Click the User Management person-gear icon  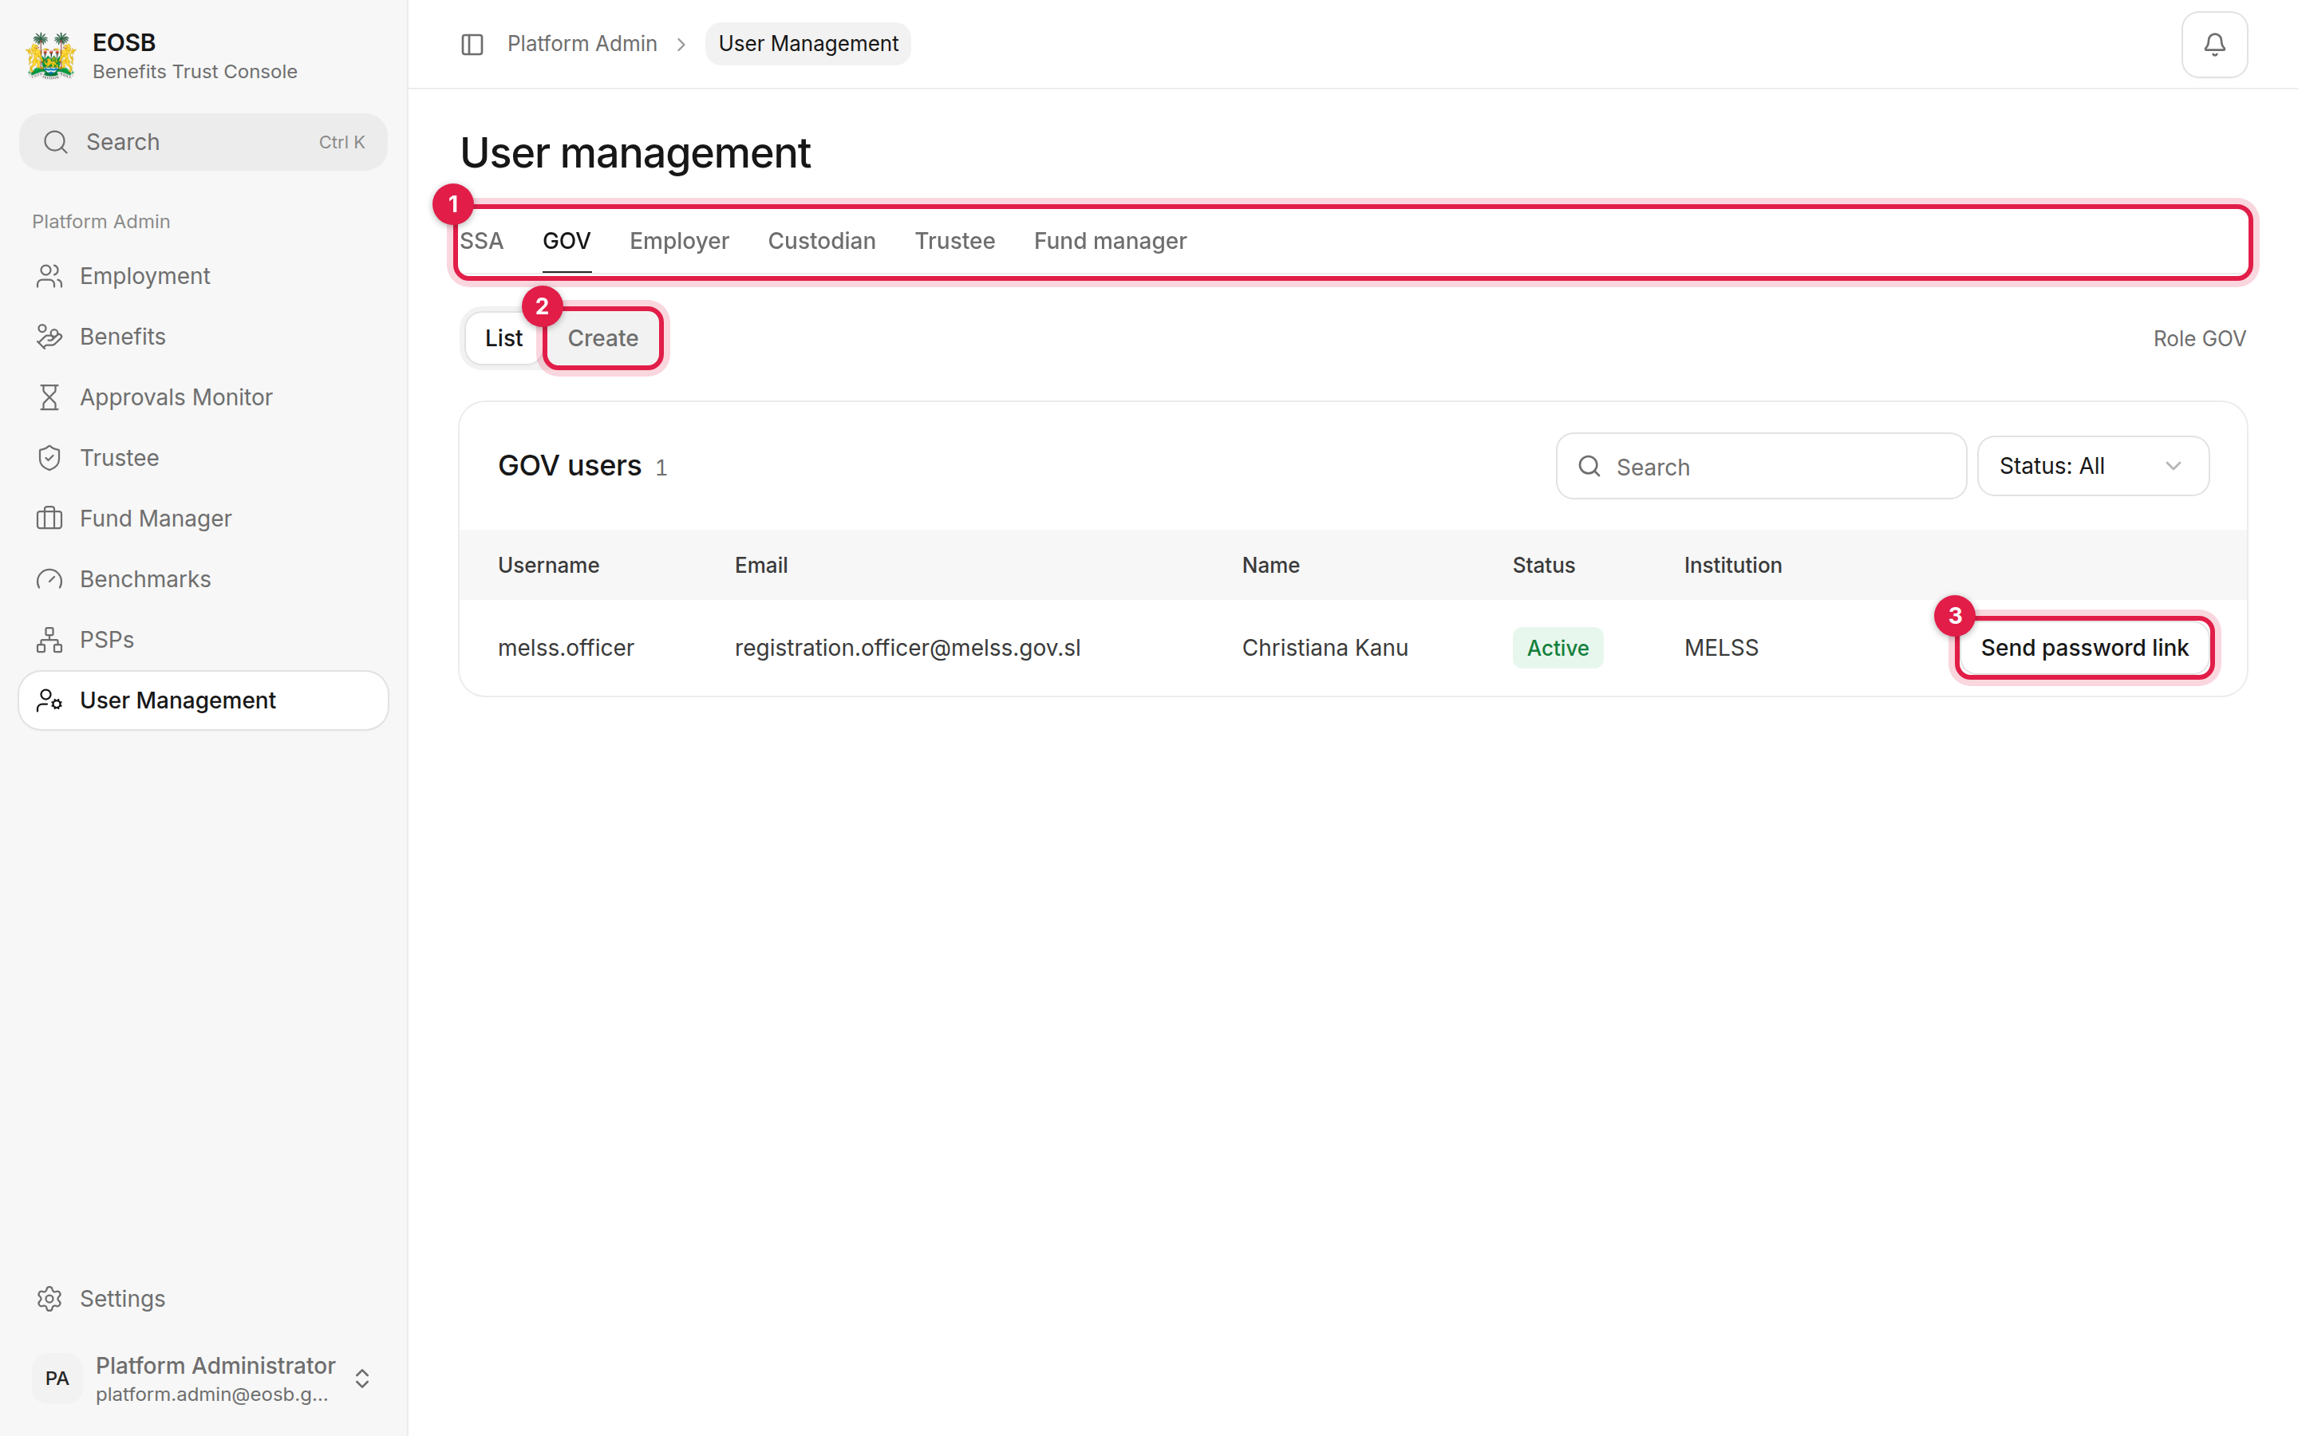[49, 700]
